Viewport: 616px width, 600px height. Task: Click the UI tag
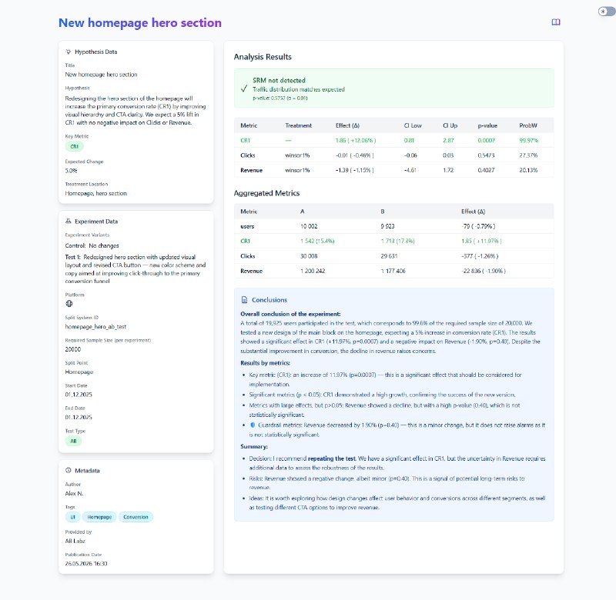coord(72,517)
